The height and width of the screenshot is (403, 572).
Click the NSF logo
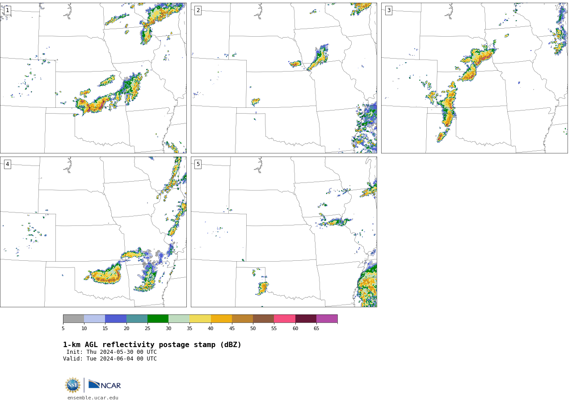(73, 385)
